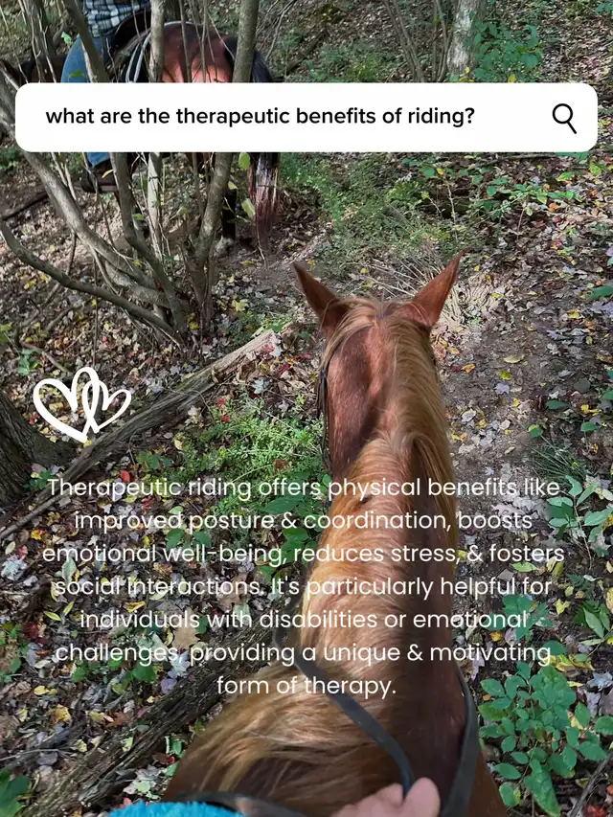The width and height of the screenshot is (613, 817).
Task: Click the magnifying glass search icon
Action: (564, 118)
